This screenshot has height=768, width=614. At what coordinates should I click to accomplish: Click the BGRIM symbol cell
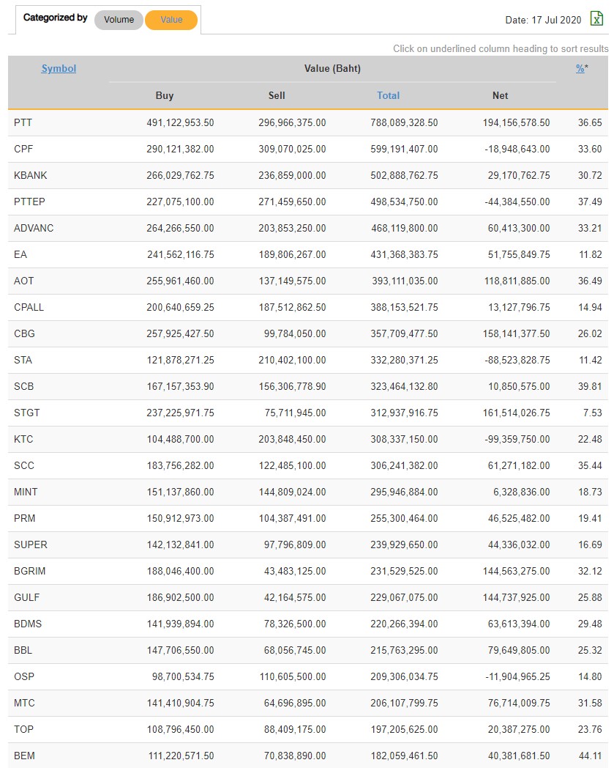click(29, 571)
